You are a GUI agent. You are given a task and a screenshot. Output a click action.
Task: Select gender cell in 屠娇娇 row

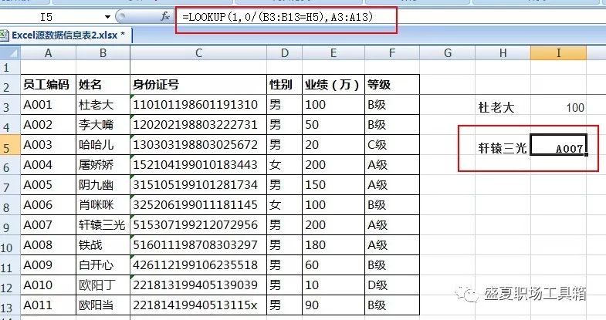tap(284, 165)
